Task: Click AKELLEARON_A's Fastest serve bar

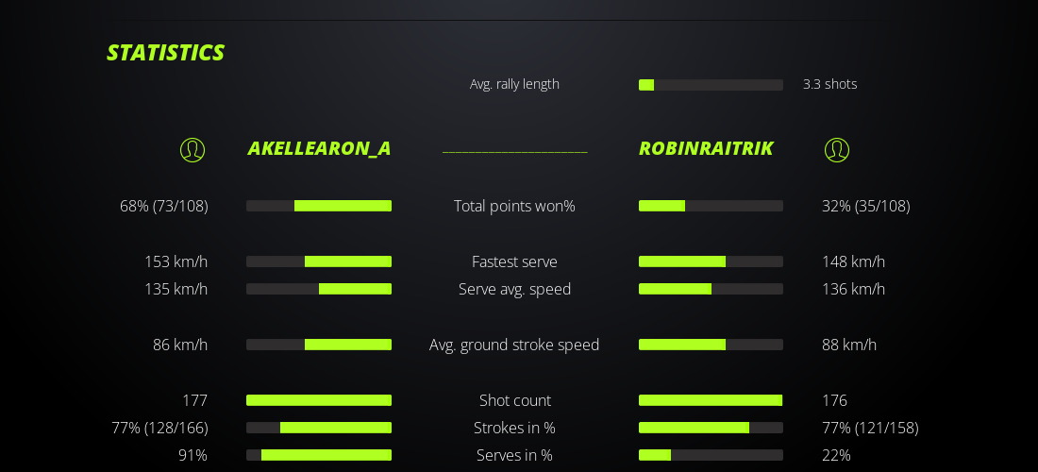Action: (319, 261)
